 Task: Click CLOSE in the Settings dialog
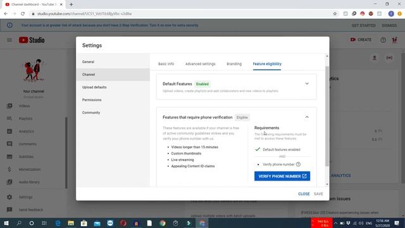coord(304,194)
